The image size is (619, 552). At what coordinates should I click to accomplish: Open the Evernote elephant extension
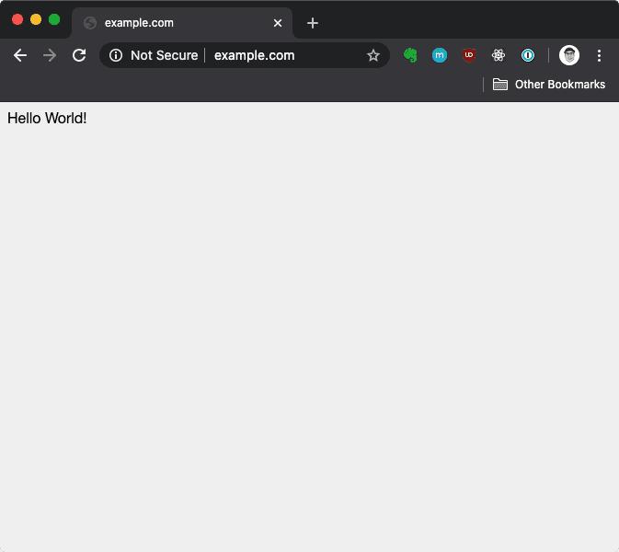(410, 55)
